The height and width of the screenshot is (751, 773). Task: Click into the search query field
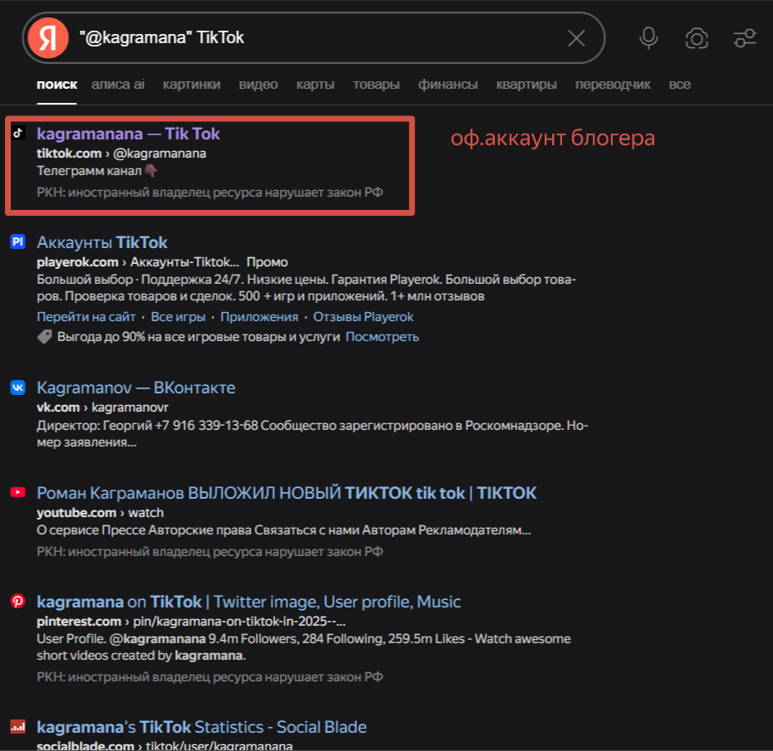320,38
